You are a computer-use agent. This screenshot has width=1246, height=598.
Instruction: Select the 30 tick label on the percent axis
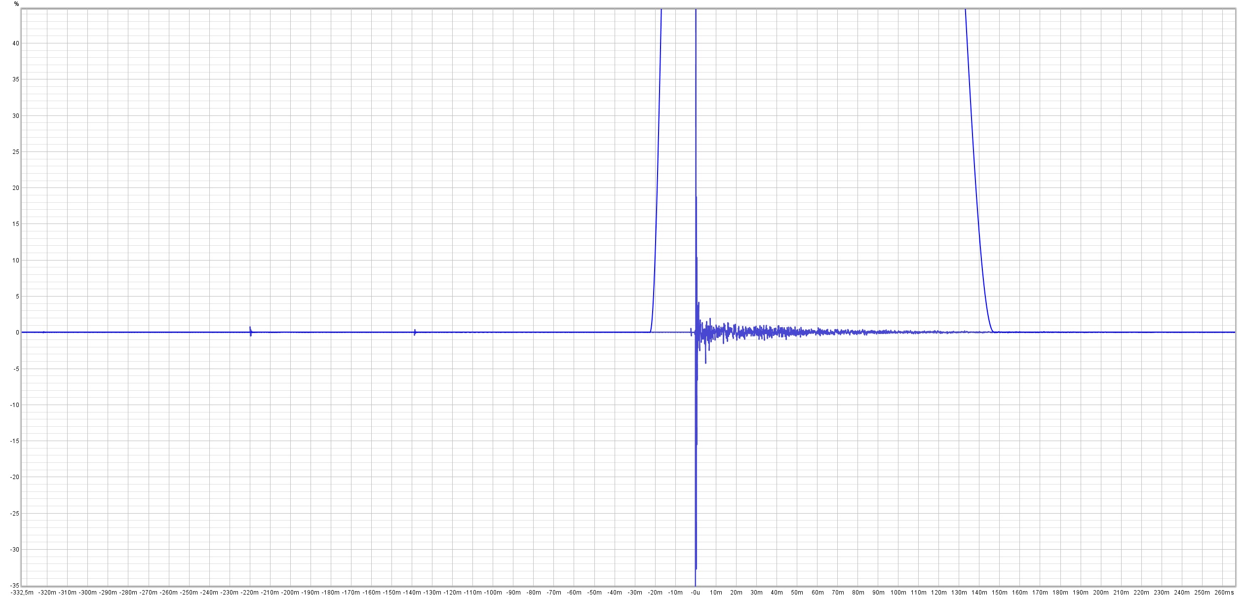tap(16, 116)
